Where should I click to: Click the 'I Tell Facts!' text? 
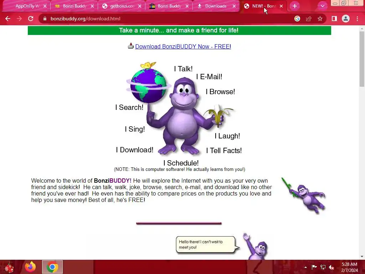224,151
